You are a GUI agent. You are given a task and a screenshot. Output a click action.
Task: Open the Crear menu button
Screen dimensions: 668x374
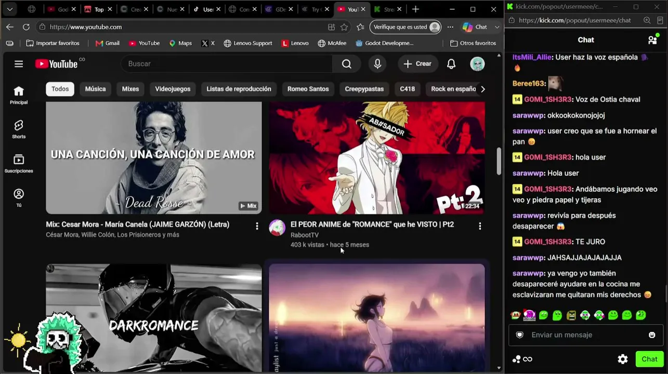[x=417, y=64]
